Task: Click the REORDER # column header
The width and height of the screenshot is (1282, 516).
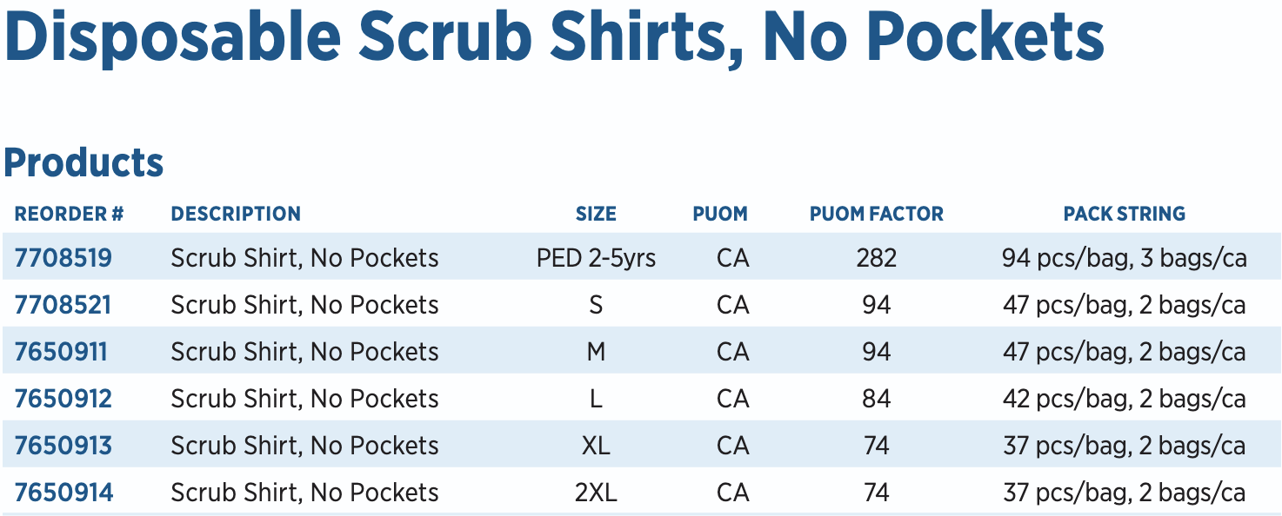Action: click(x=70, y=214)
